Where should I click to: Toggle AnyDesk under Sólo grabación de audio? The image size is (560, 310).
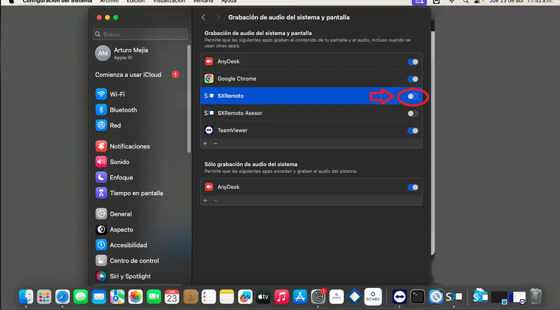coord(413,187)
